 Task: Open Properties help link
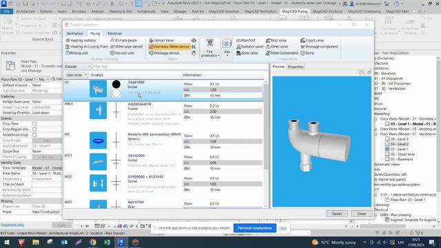click(x=12, y=225)
